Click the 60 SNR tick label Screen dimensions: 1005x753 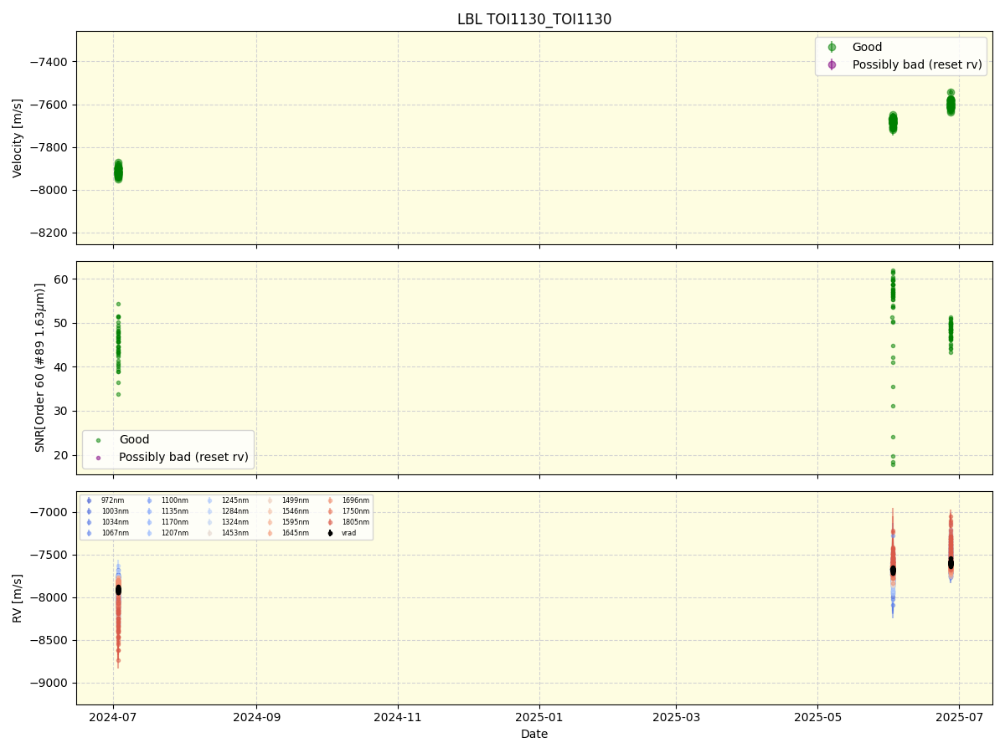(63, 279)
